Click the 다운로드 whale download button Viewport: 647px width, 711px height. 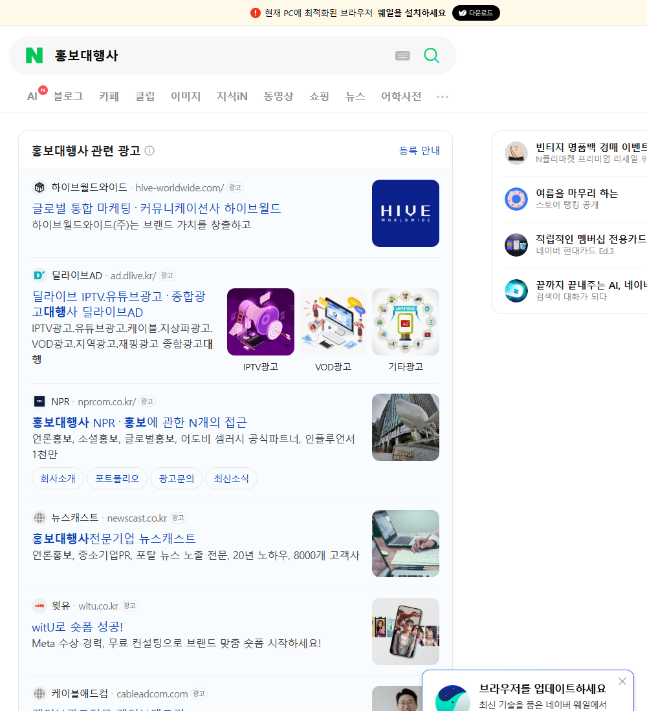pyautogui.click(x=476, y=13)
